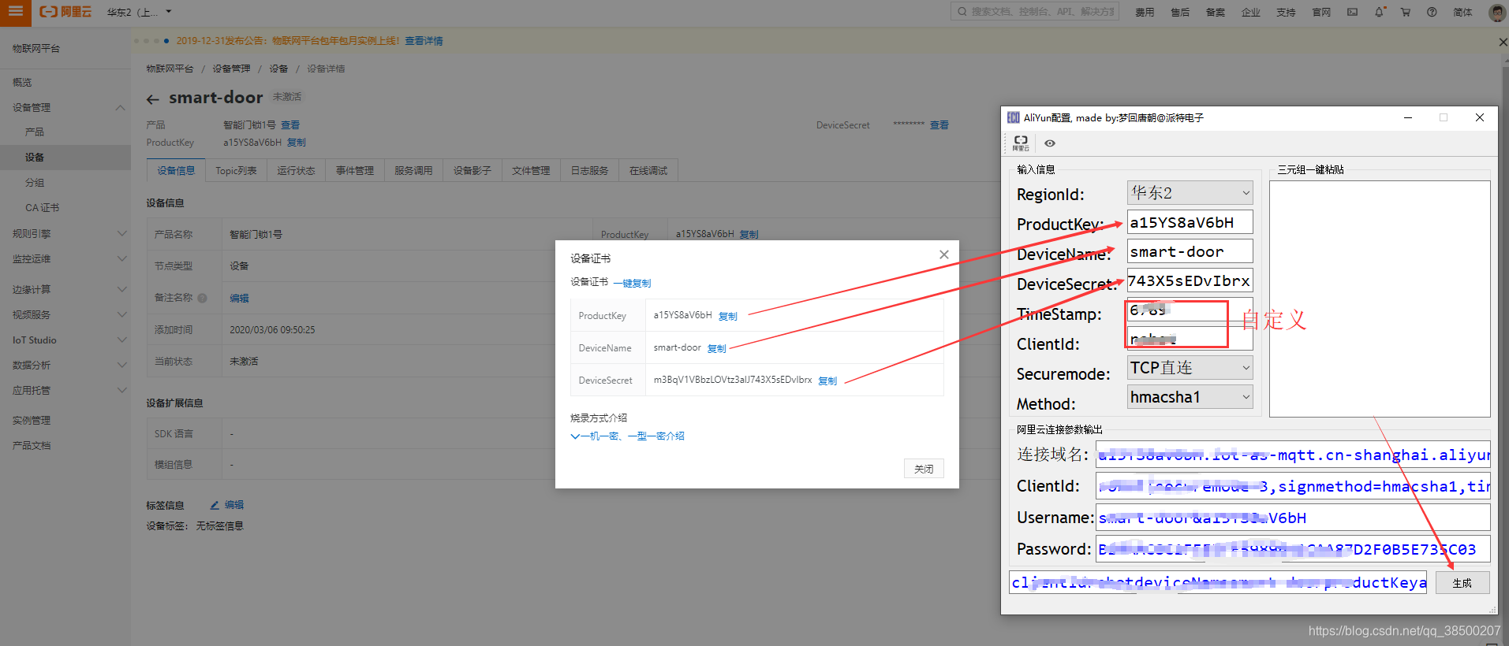Click the 关闭 button in dialog
This screenshot has height=646, width=1509.
[924, 469]
